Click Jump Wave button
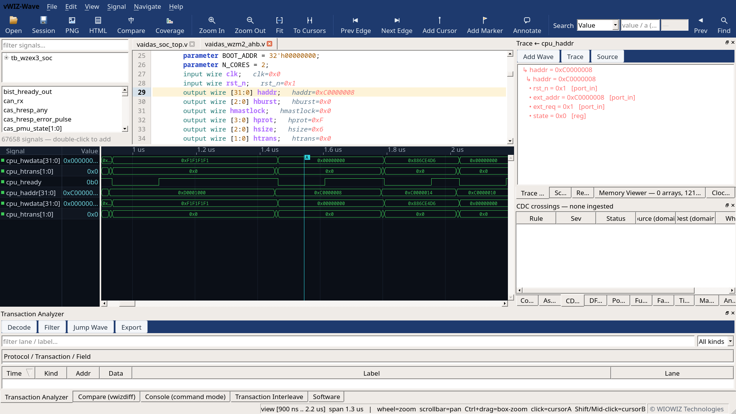The height and width of the screenshot is (414, 736). pyautogui.click(x=90, y=327)
